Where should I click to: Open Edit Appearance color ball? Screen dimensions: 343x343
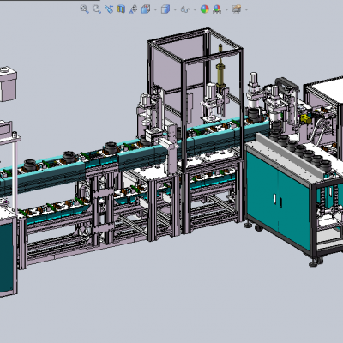click(205, 9)
